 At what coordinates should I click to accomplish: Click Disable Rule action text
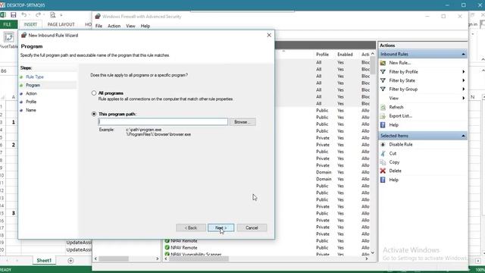coord(401,145)
